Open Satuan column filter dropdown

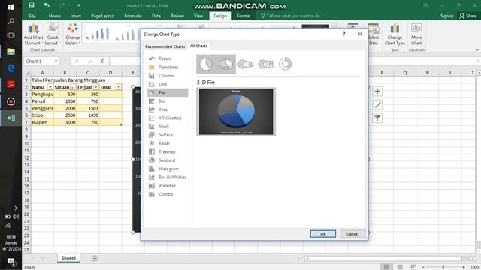pyautogui.click(x=73, y=87)
